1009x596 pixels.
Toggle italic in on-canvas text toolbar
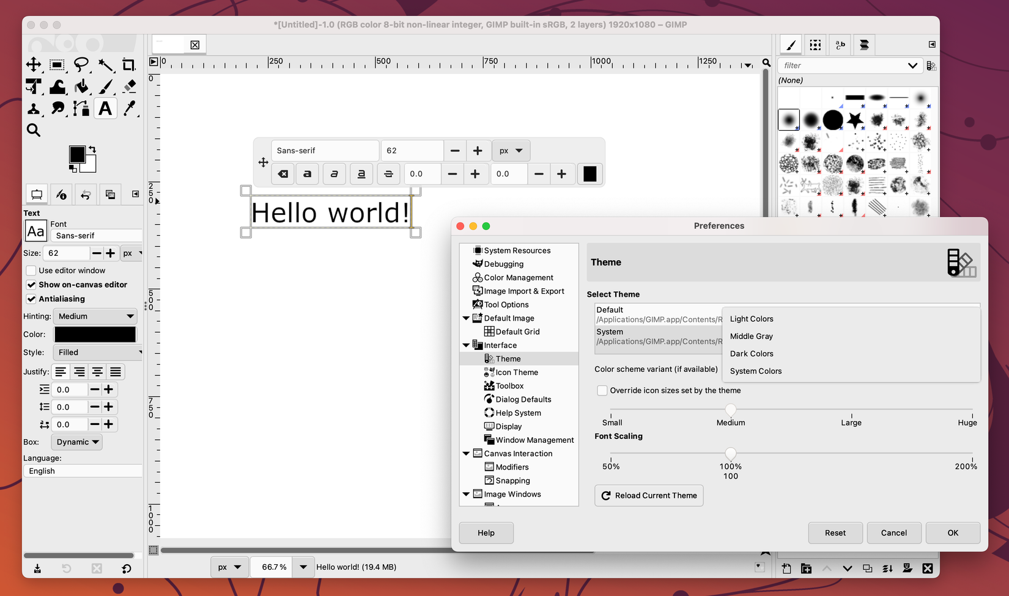334,174
